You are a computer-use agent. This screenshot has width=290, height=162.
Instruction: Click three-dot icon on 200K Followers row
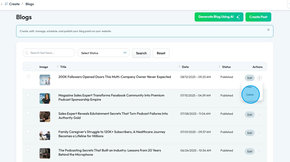(260, 78)
